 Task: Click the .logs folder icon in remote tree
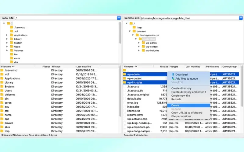pos(134,27)
